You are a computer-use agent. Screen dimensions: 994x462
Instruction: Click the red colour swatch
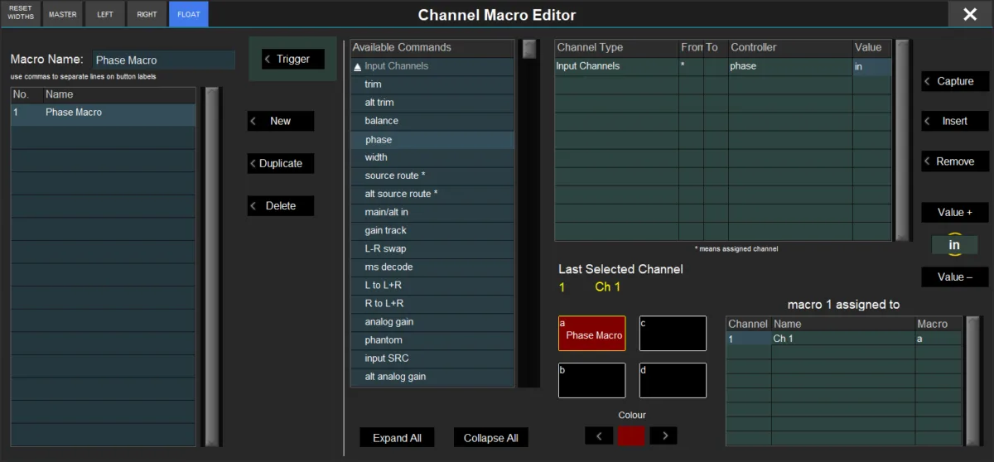tap(631, 436)
